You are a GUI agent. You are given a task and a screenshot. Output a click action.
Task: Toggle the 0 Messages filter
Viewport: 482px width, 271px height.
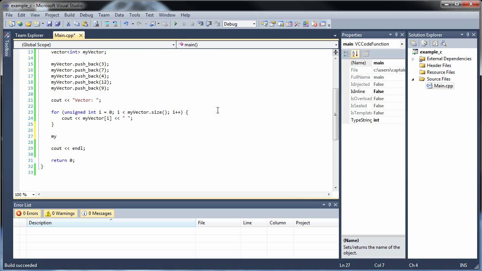pos(97,213)
